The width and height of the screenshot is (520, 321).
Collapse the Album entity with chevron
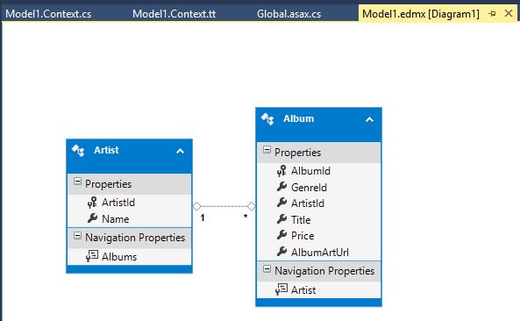pos(369,119)
